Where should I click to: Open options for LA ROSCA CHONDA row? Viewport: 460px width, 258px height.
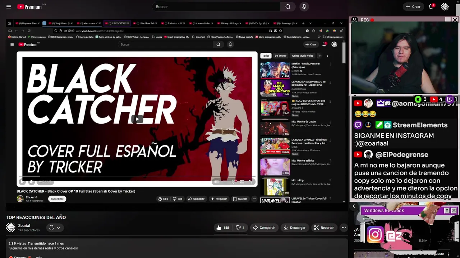330,140
